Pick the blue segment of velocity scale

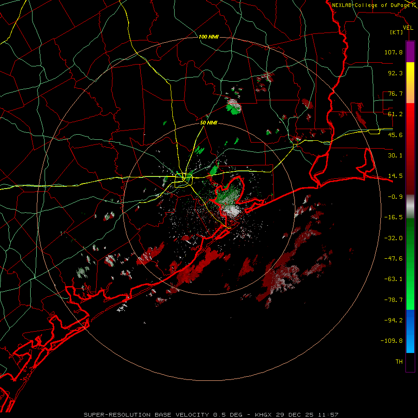[410, 331]
